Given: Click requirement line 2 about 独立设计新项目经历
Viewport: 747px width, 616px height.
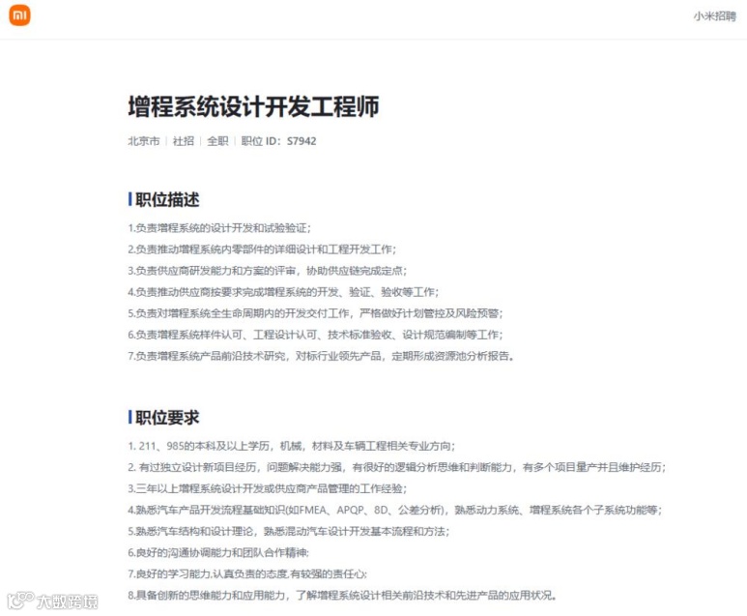Looking at the screenshot, I should pyautogui.click(x=397, y=467).
